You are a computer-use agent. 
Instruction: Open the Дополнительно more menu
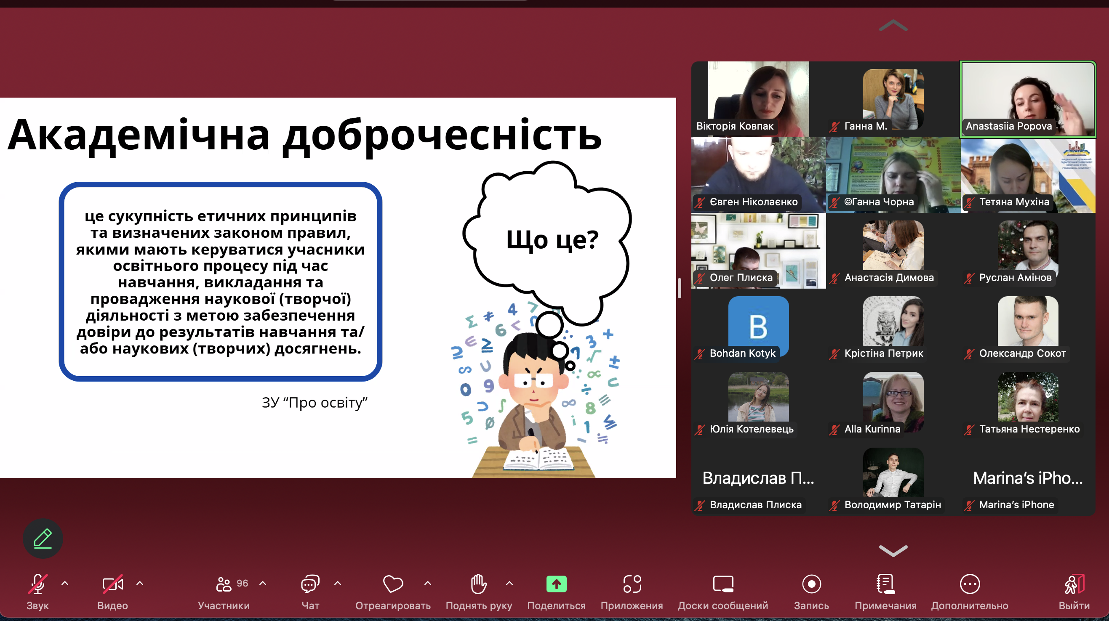tap(970, 584)
